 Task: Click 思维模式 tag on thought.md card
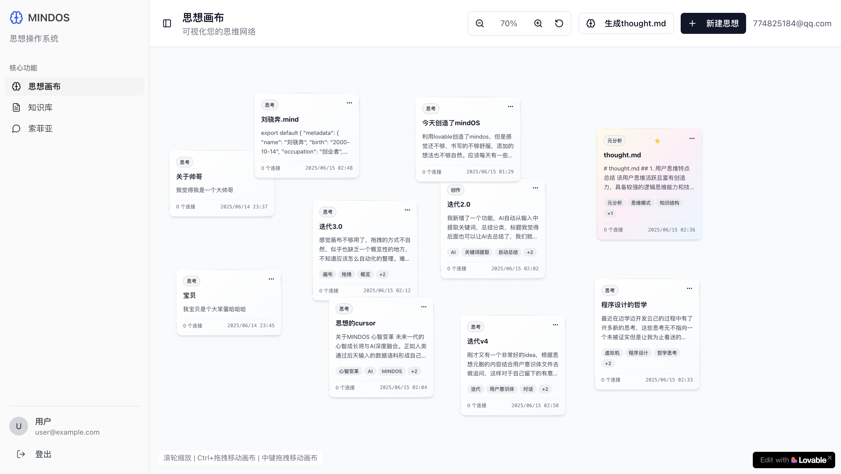(x=641, y=203)
